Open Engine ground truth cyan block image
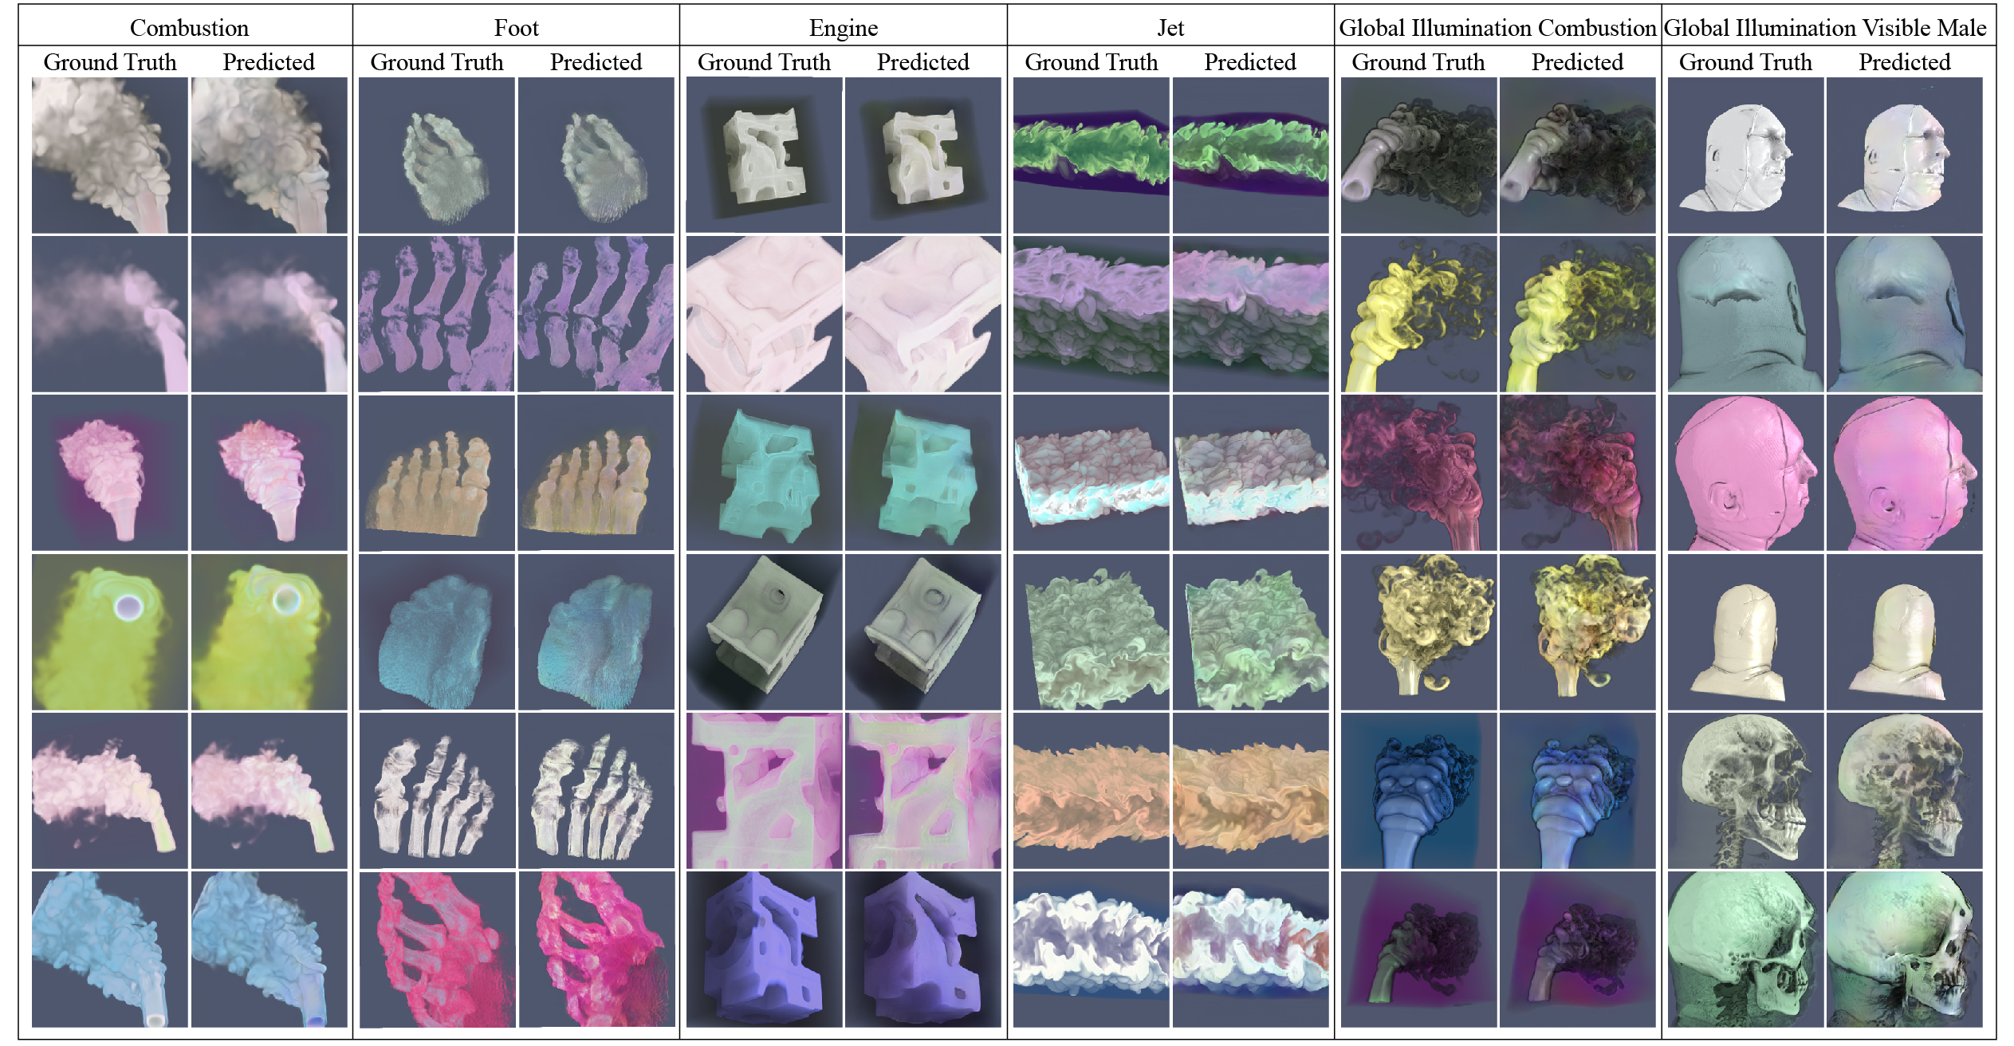Viewport: 2014px width, 1046px height. tap(764, 473)
